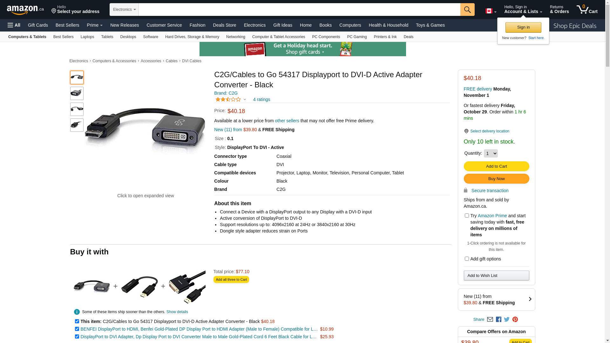The width and height of the screenshot is (610, 343).
Task: Click the Add to Cart button
Action: (x=496, y=166)
